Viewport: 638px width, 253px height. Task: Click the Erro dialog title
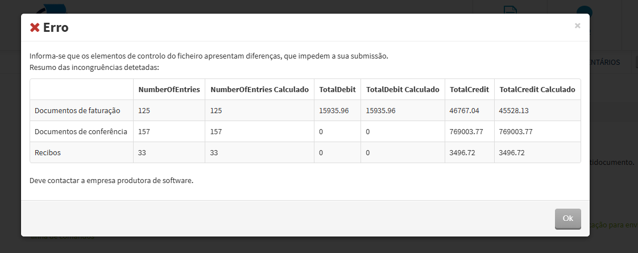click(x=56, y=28)
